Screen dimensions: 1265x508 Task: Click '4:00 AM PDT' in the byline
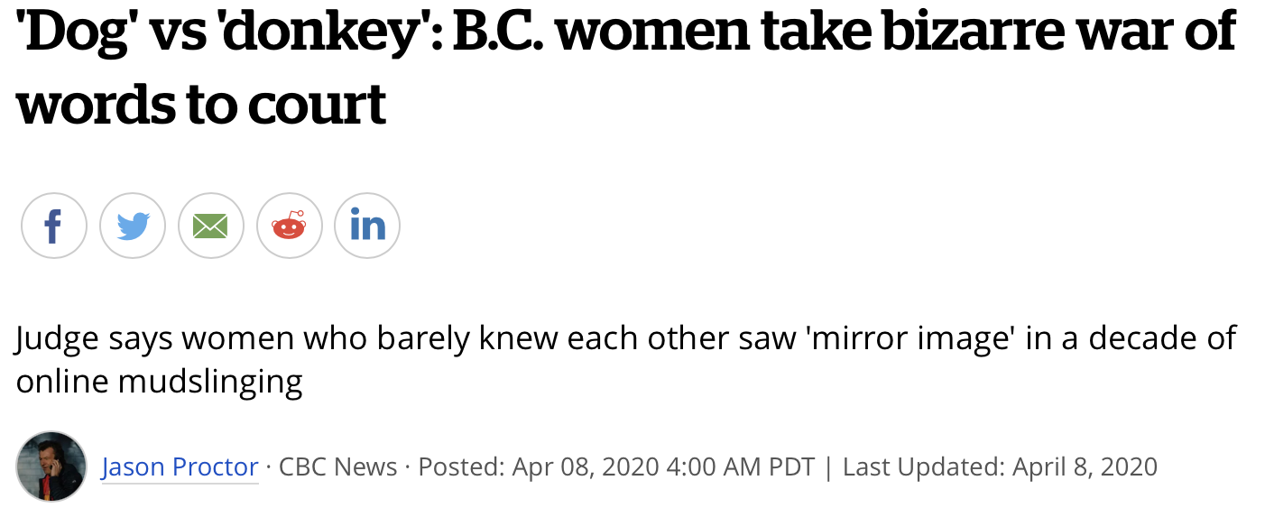click(x=740, y=466)
